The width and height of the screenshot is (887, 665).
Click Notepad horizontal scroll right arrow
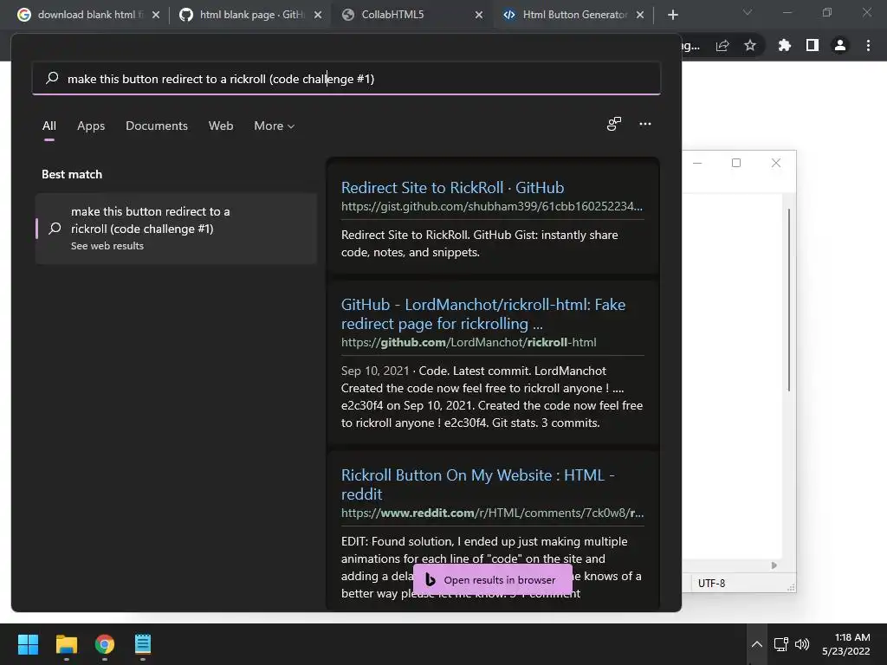pyautogui.click(x=774, y=565)
